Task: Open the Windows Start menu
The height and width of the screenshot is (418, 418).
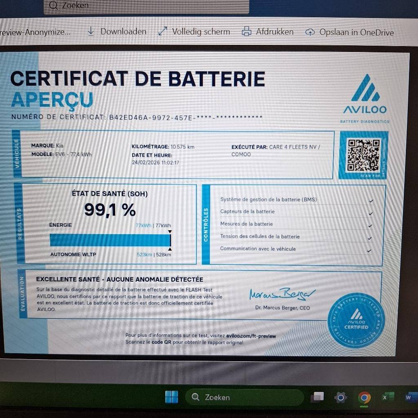Action: pyautogui.click(x=171, y=397)
